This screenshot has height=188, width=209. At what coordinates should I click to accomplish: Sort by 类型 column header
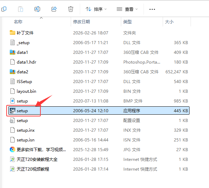[127, 22]
